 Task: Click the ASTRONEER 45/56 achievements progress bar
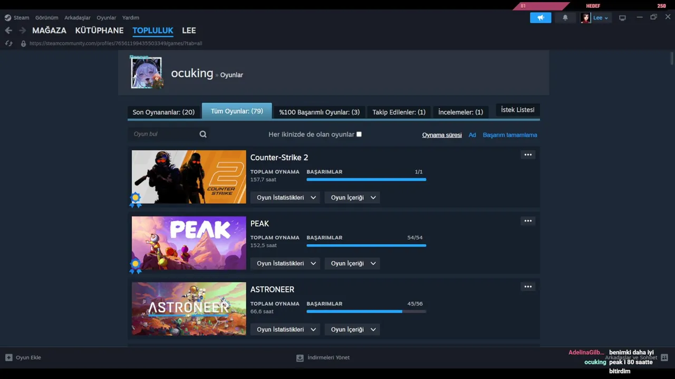pyautogui.click(x=366, y=311)
